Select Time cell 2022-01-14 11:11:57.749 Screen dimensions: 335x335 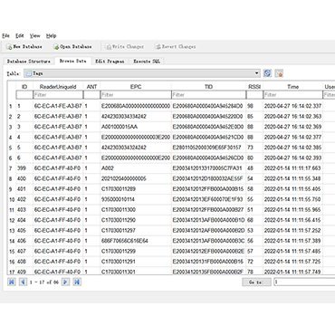click(x=292, y=272)
